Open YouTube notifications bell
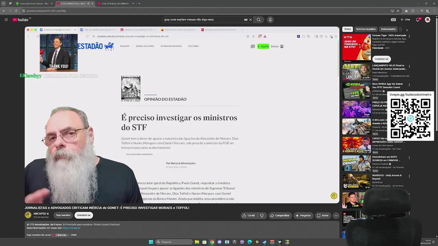Viewport: 438px width, 246px height. (418, 20)
